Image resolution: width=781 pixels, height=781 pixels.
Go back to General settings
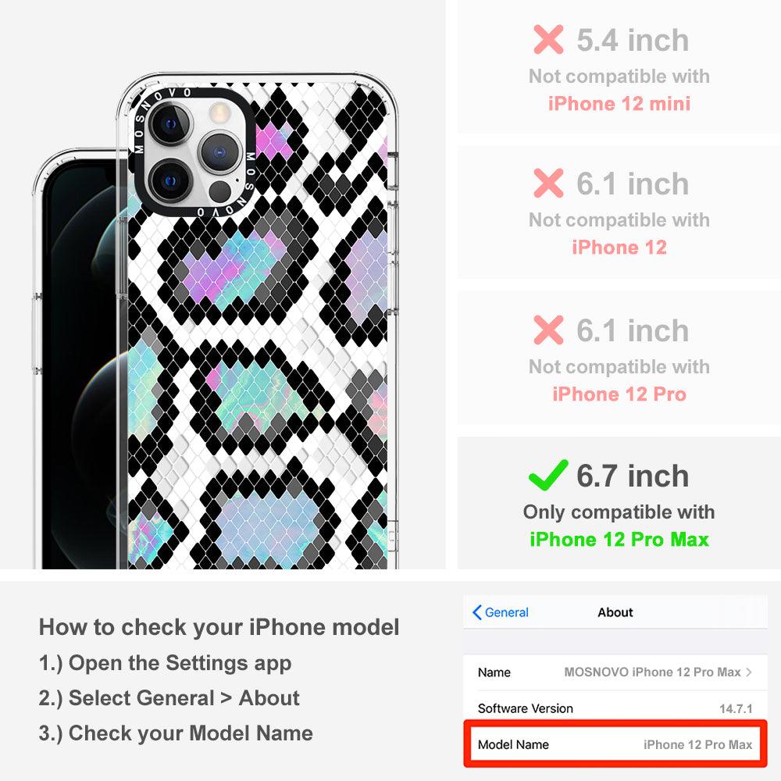(501, 612)
